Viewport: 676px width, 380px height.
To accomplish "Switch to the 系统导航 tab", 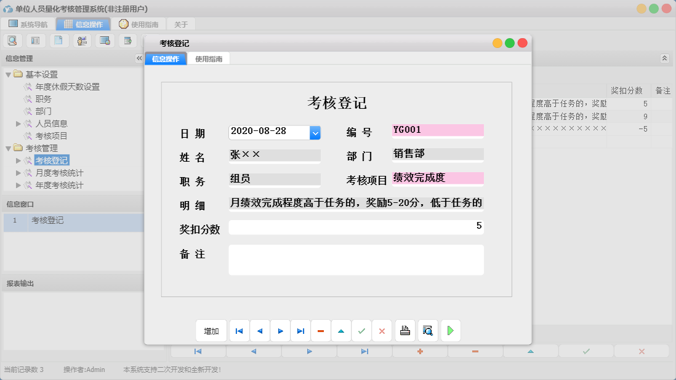I will pyautogui.click(x=27, y=23).
